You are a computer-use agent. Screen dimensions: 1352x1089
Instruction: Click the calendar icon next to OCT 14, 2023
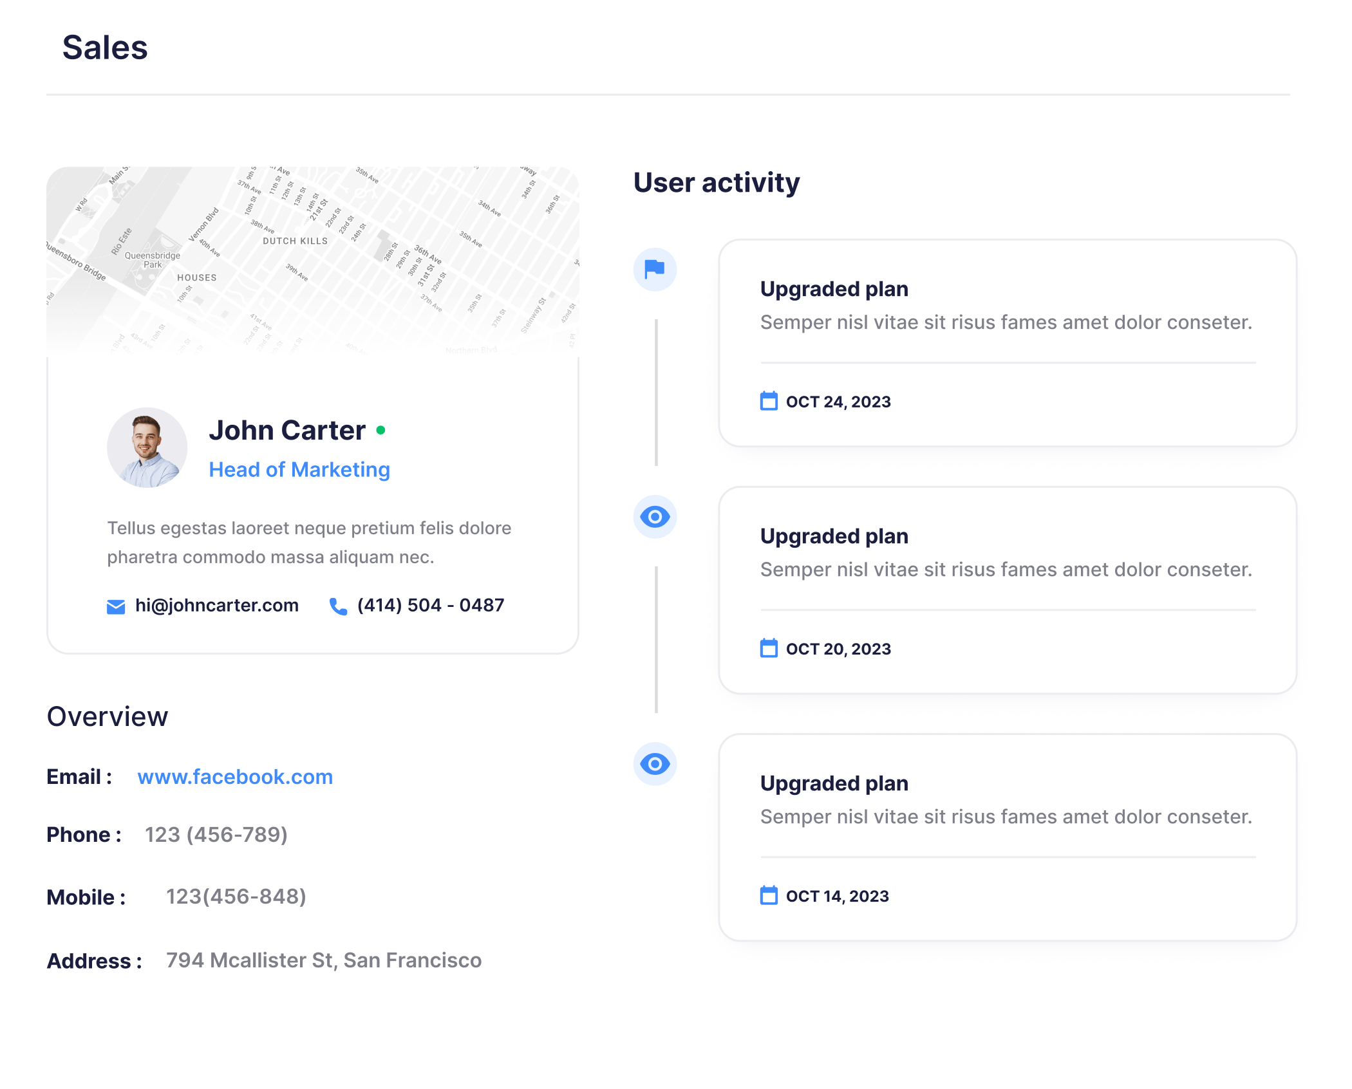click(767, 895)
